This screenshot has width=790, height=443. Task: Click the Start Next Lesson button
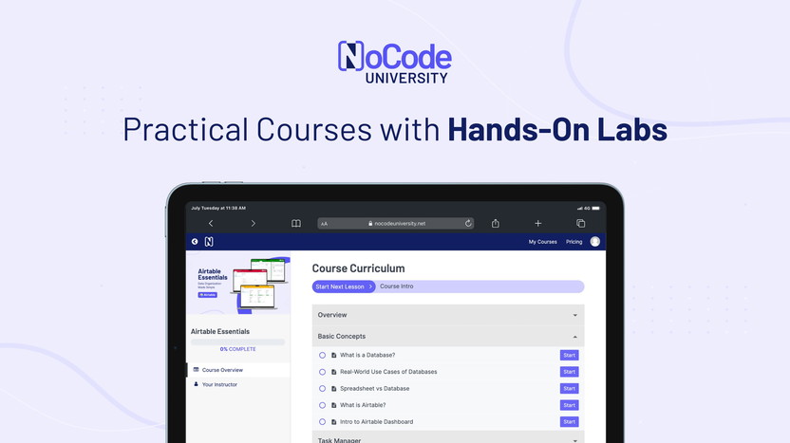click(343, 286)
